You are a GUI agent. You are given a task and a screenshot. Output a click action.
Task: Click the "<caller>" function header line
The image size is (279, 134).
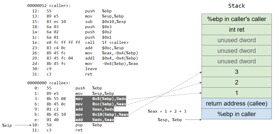pos(49,6)
